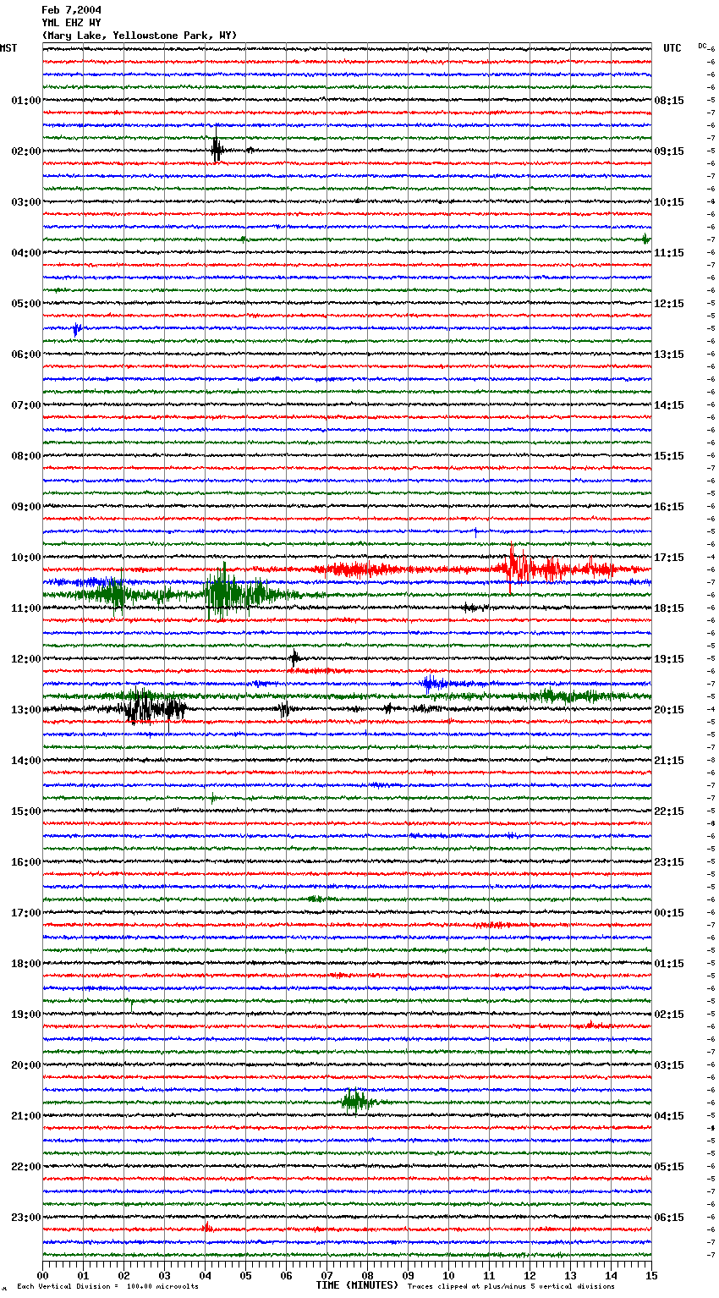Click the MST hour label '21:00'
Screen dimensions: 719x1298
[x=26, y=1116]
